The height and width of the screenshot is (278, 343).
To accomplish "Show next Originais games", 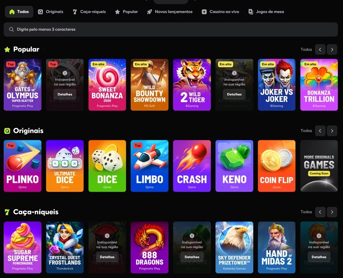I will click(332, 131).
